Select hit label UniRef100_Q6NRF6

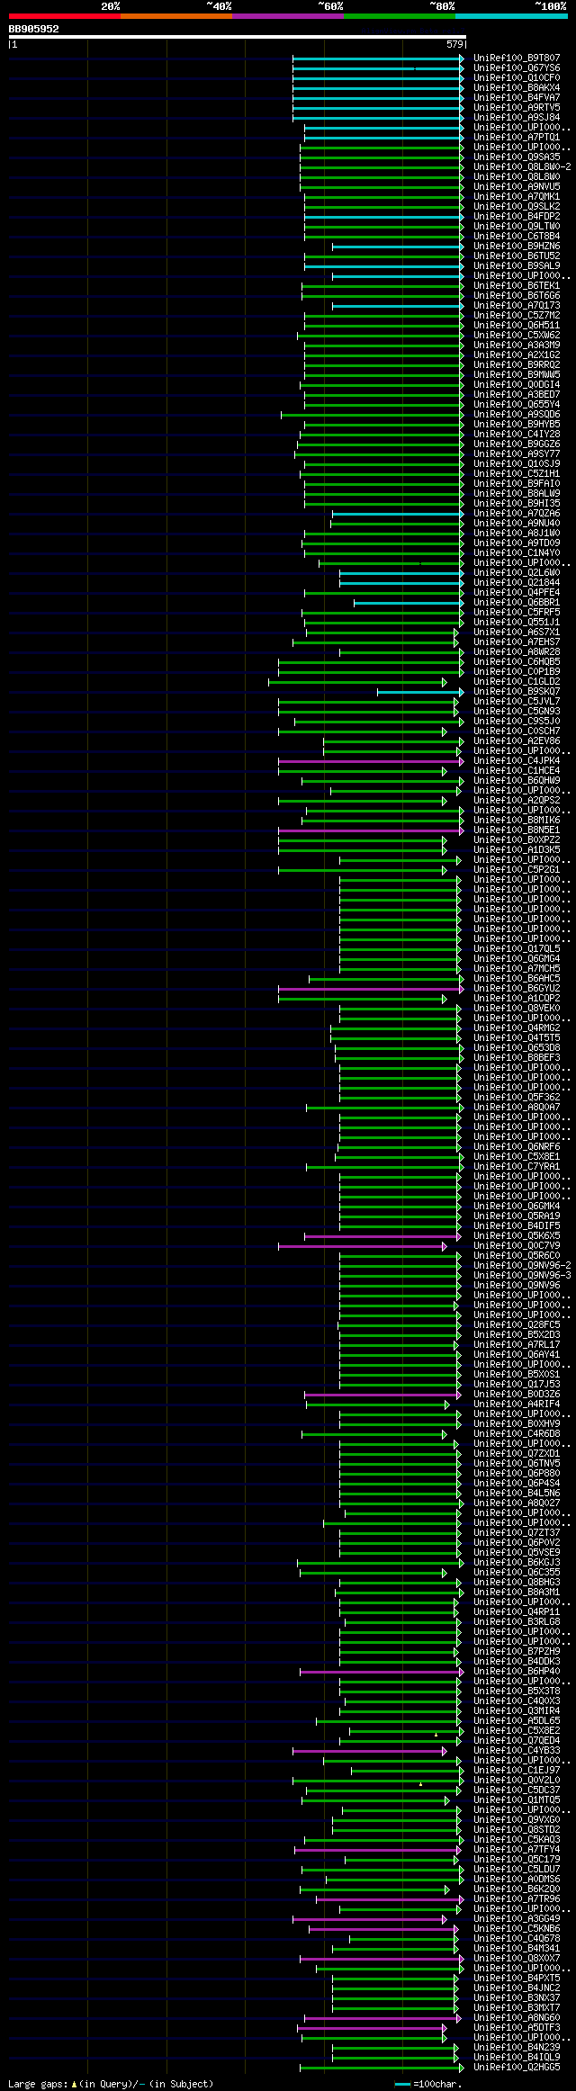tap(517, 1147)
